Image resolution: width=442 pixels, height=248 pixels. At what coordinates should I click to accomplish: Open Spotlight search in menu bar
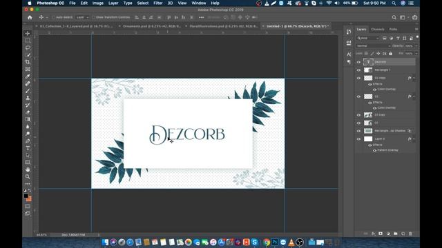(x=394, y=3)
